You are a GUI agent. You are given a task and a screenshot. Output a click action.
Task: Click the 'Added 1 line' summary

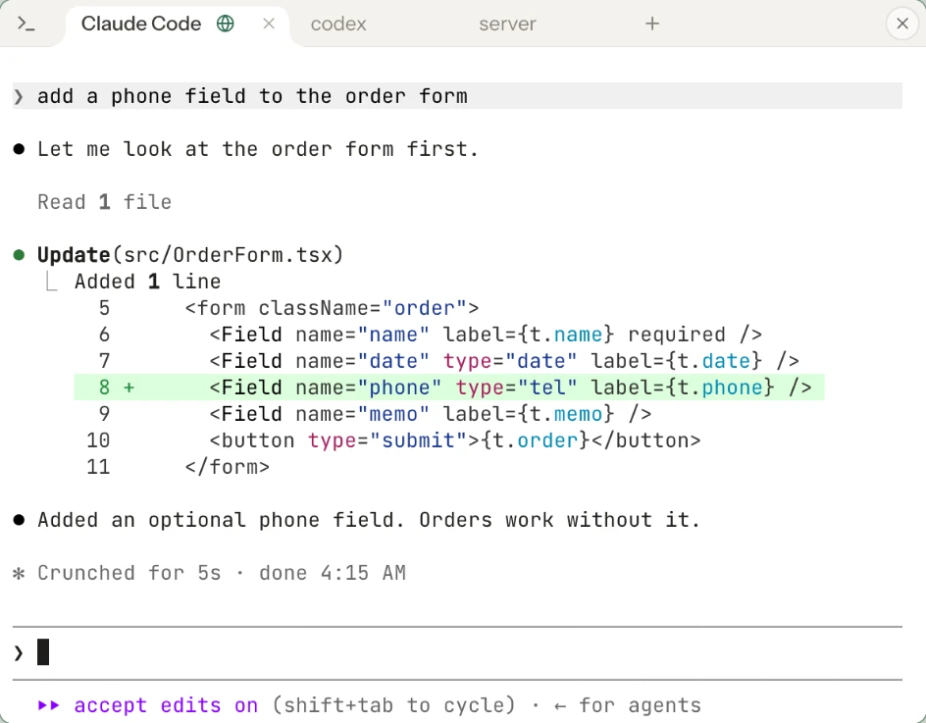point(148,282)
